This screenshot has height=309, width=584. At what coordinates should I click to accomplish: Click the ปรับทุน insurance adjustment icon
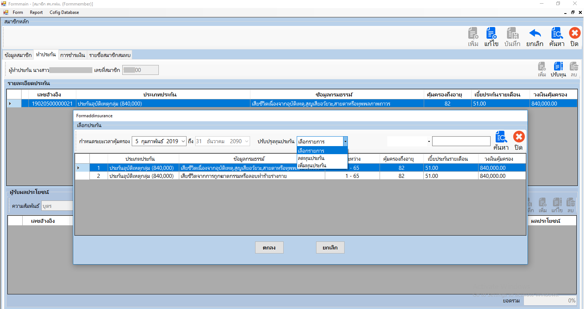point(558,66)
